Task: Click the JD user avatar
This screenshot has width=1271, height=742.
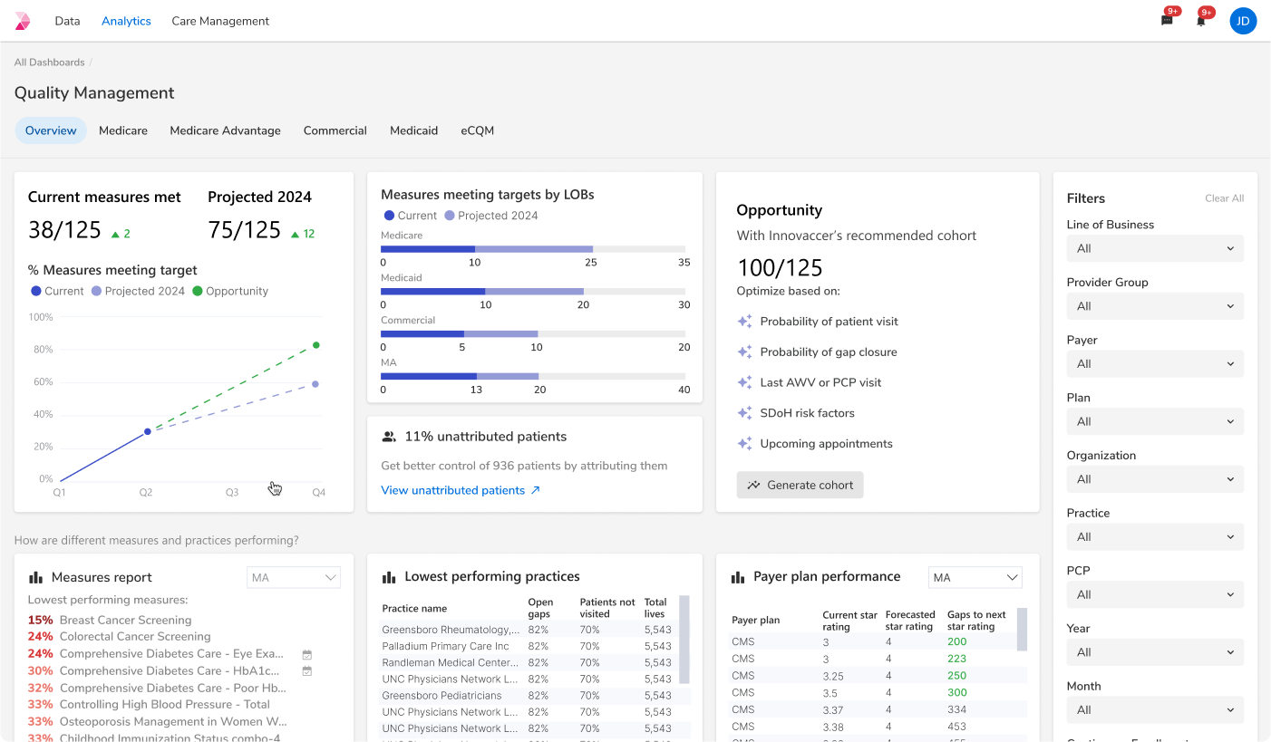Action: 1243,21
